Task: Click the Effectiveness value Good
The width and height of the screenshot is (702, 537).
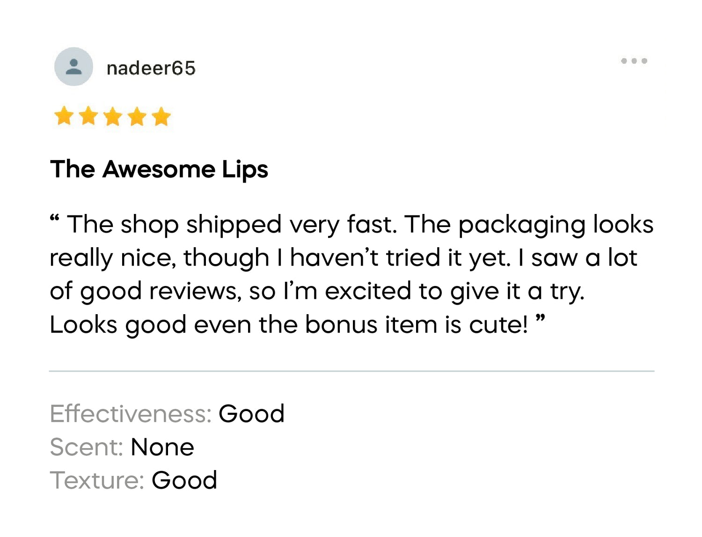Action: [x=251, y=414]
